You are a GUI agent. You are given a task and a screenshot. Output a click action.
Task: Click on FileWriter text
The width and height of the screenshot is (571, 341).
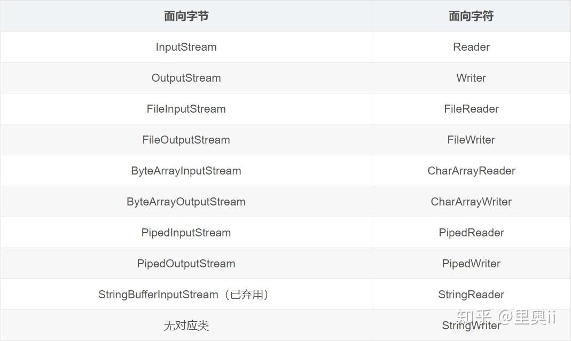pyautogui.click(x=471, y=140)
